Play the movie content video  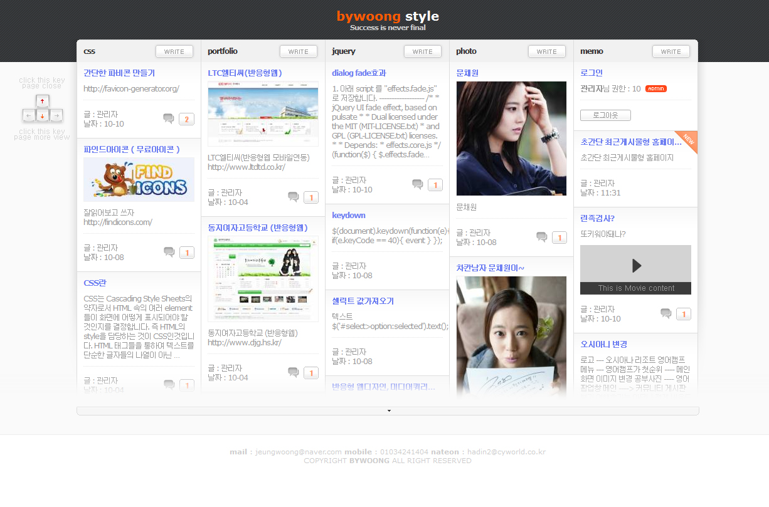(636, 266)
